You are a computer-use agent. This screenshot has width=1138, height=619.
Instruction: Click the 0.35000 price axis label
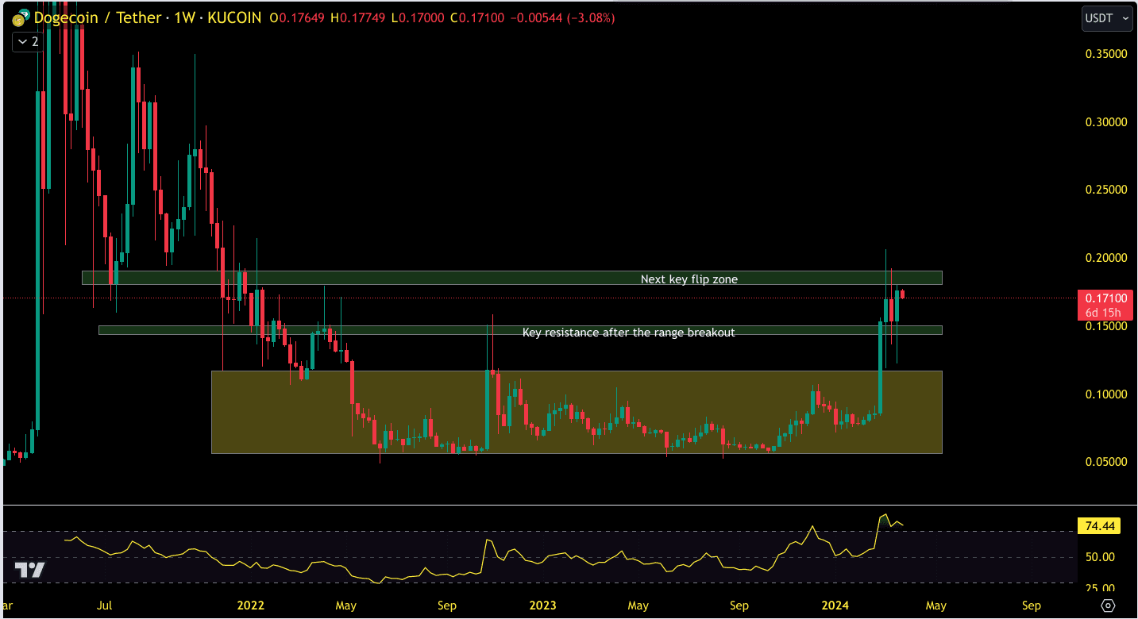coord(1105,55)
